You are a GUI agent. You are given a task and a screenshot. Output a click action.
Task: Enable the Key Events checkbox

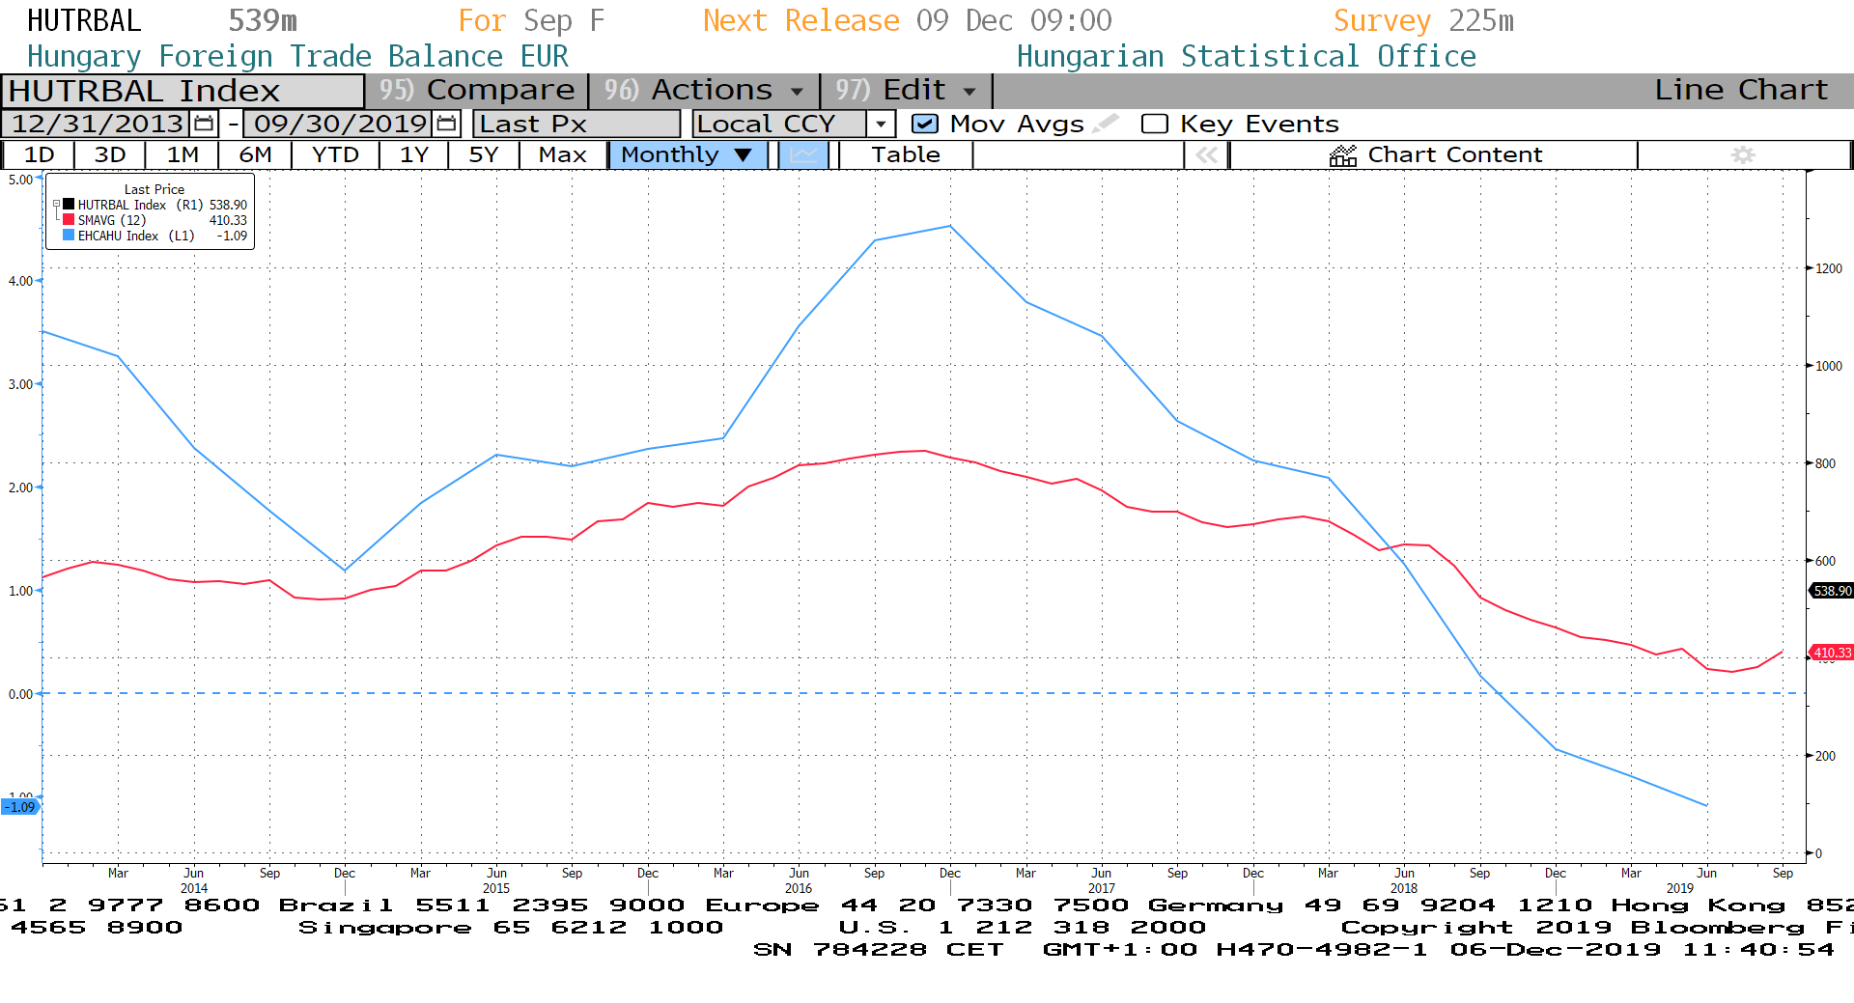pos(1154,124)
